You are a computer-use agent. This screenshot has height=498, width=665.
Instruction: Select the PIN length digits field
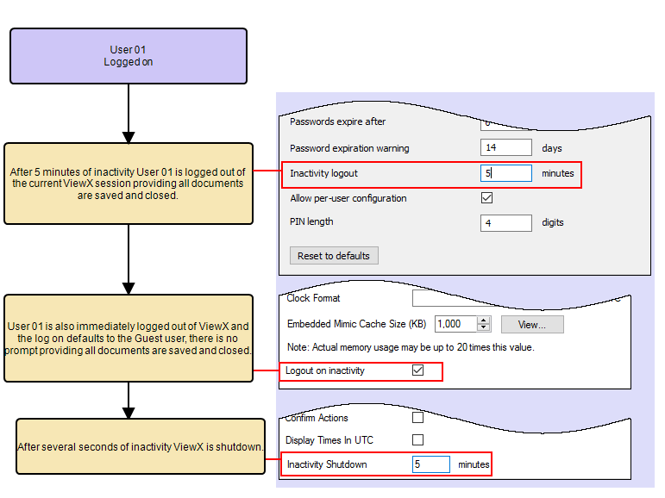[x=506, y=223]
